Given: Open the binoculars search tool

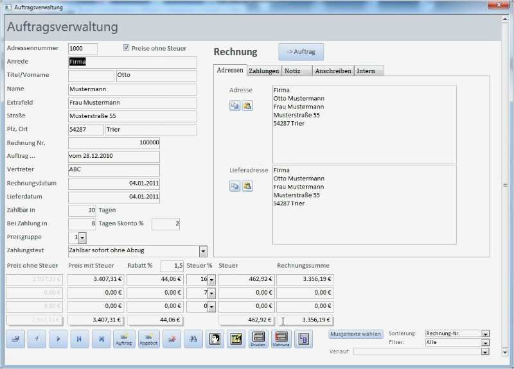Looking at the screenshot, I should coord(193,339).
